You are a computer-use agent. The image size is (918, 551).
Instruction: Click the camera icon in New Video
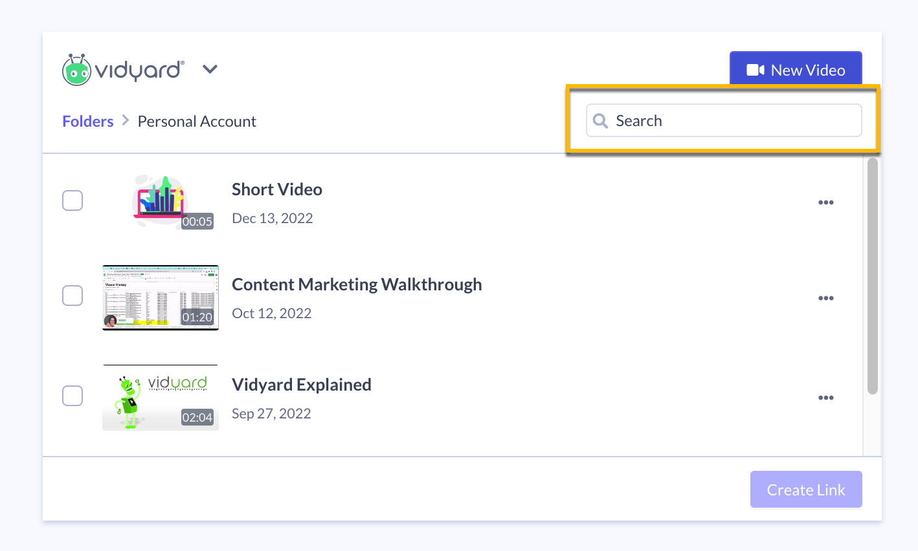756,70
